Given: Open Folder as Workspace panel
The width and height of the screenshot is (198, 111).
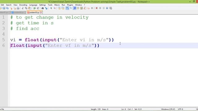Looking at the screenshot, I should [88, 8].
